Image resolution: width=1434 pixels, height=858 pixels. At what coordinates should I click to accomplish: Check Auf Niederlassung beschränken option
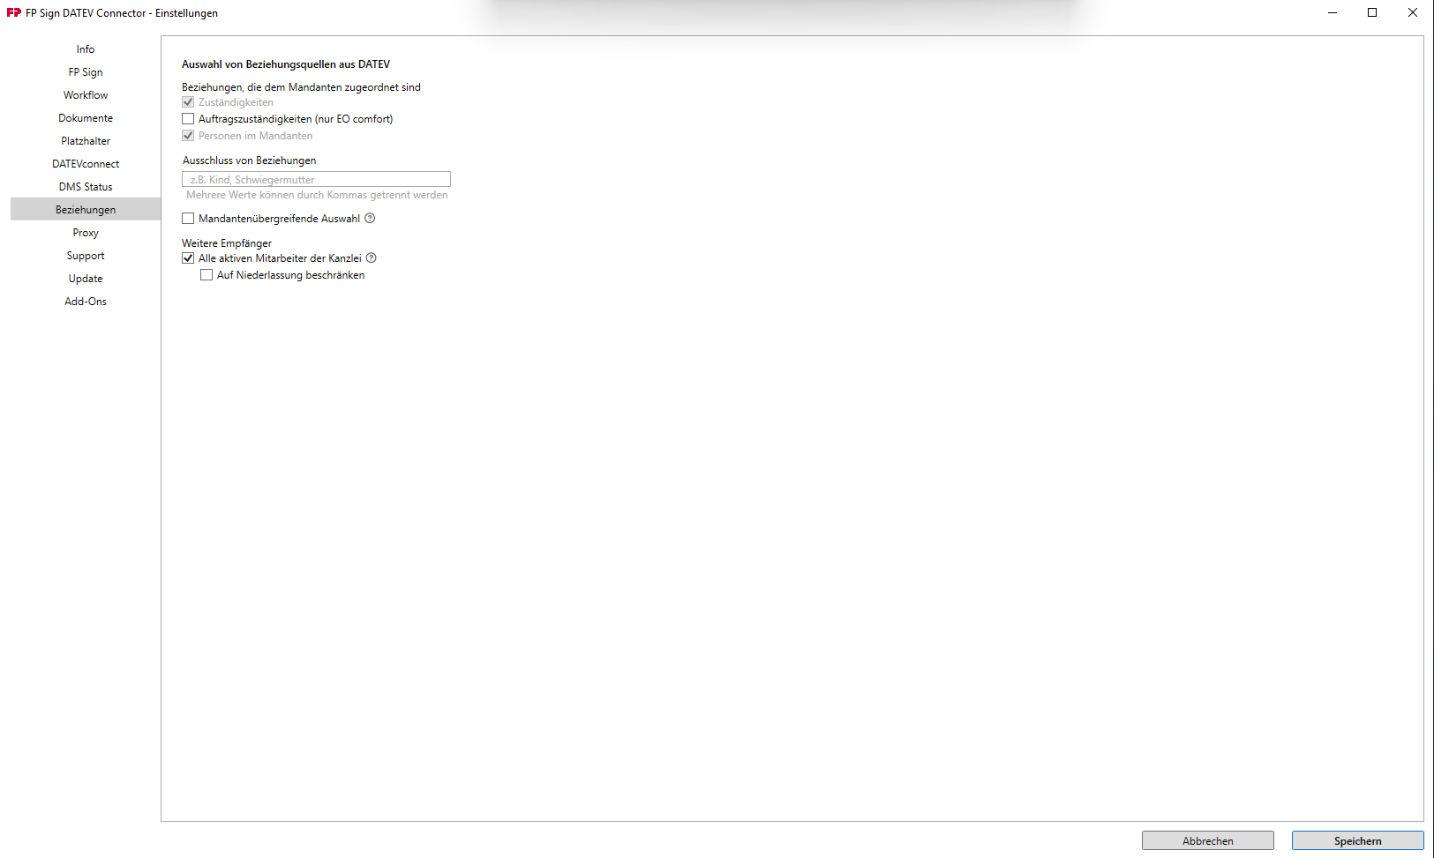point(206,274)
